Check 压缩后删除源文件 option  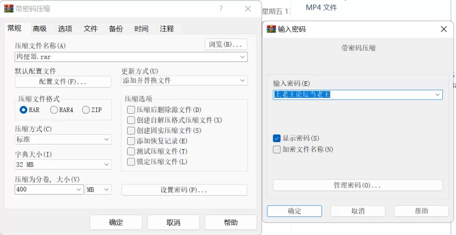coord(131,110)
